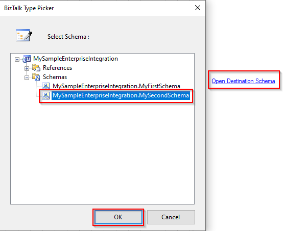This screenshot has height=231, width=285.
Task: Select the Schemas tree item text
Action: coord(55,77)
